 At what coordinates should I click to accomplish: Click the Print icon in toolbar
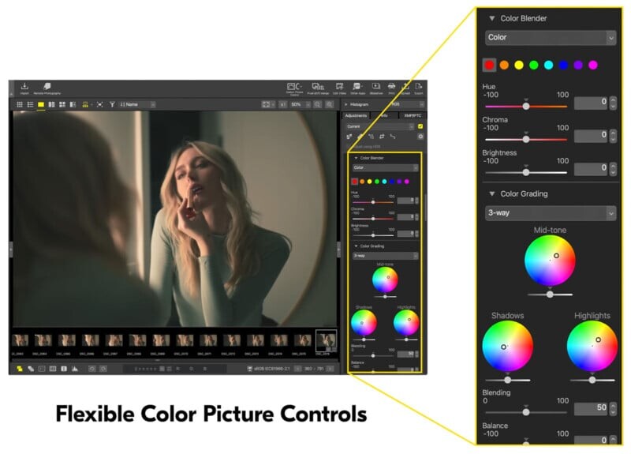click(391, 88)
